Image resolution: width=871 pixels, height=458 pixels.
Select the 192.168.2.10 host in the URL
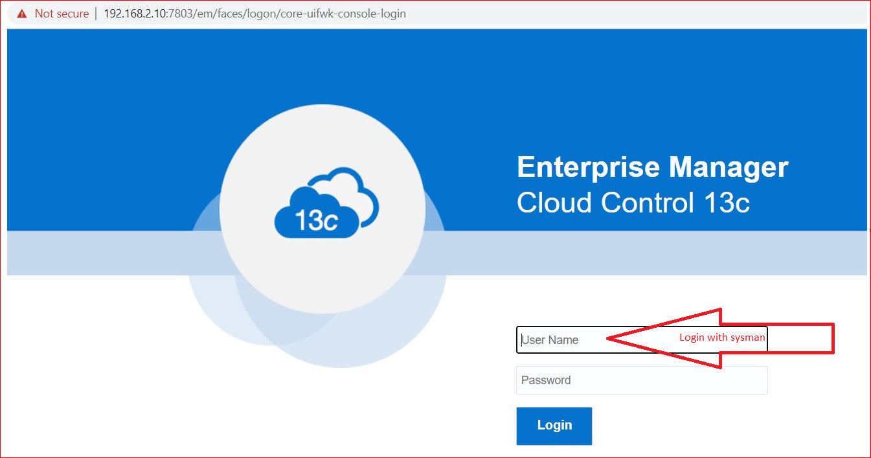pos(135,14)
